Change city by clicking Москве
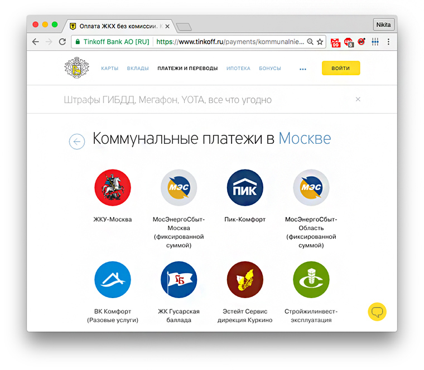This screenshot has height=370, width=424. pos(305,139)
